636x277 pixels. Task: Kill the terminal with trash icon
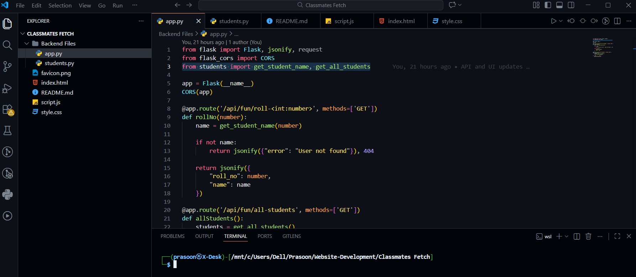click(x=588, y=236)
